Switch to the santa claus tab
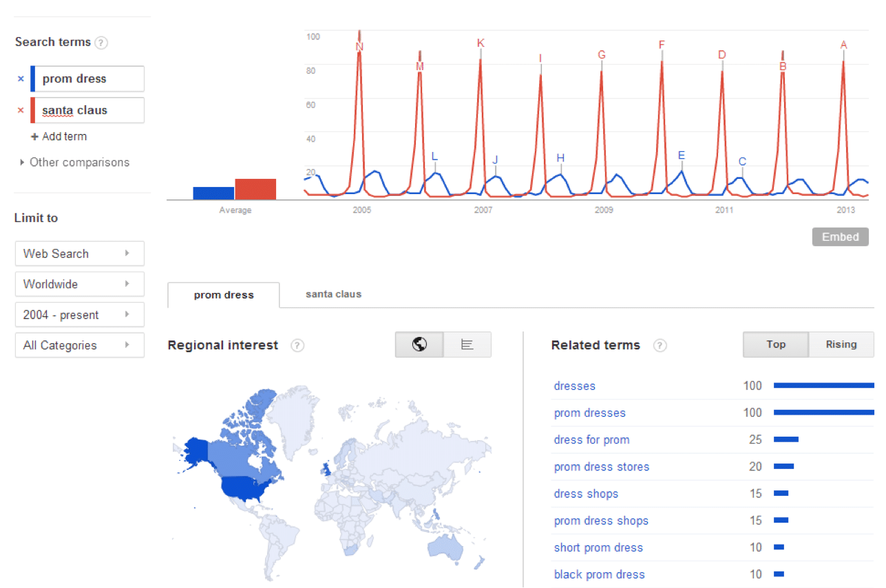Image resolution: width=886 pixels, height=588 pixels. (333, 294)
